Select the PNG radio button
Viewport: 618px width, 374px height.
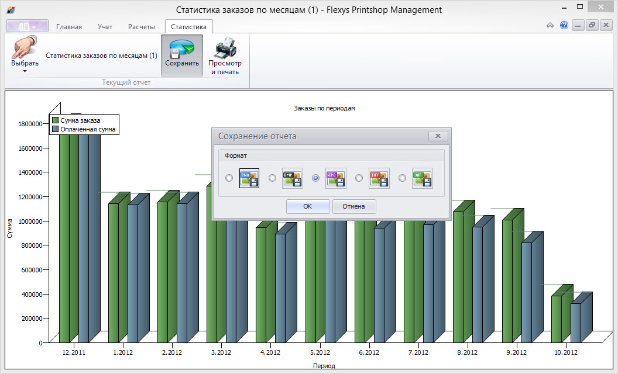tap(229, 178)
